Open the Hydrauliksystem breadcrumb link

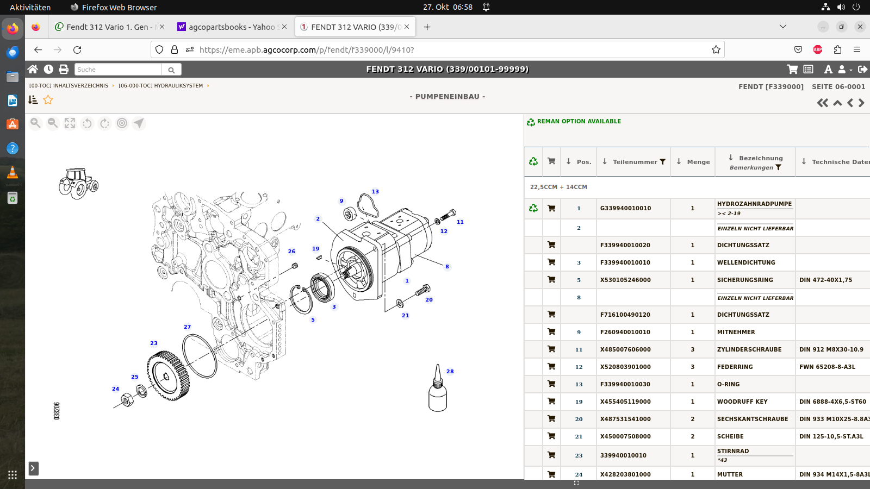click(160, 86)
